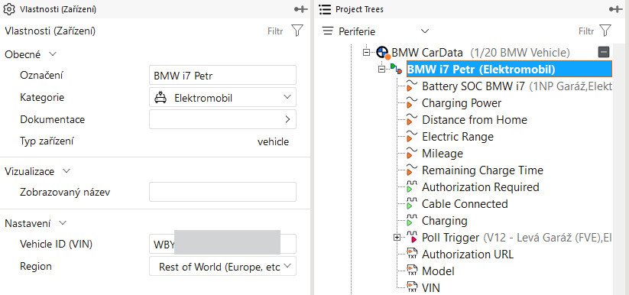Image resolution: width=629 pixels, height=295 pixels.
Task: Click the minus button beside BMW CarData
Action: pyautogui.click(x=604, y=52)
